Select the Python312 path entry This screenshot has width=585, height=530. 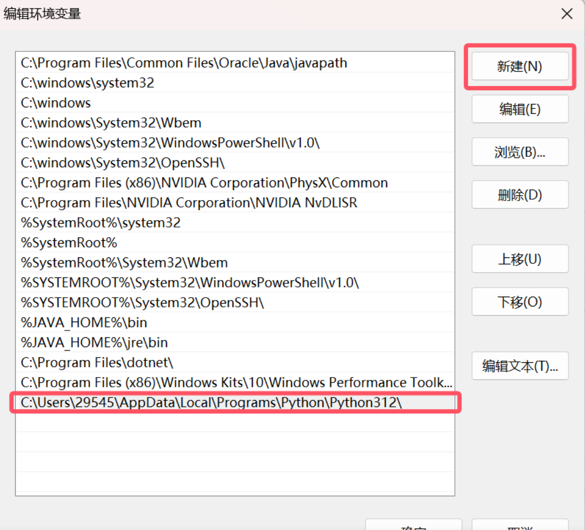click(x=211, y=403)
